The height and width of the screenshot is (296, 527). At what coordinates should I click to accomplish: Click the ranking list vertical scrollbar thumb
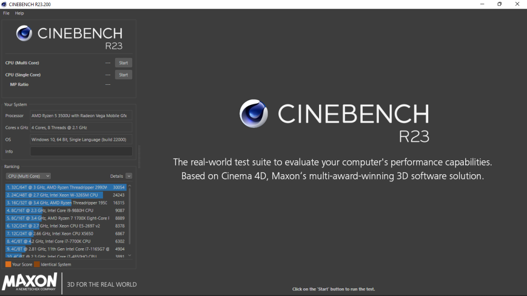pyautogui.click(x=130, y=216)
